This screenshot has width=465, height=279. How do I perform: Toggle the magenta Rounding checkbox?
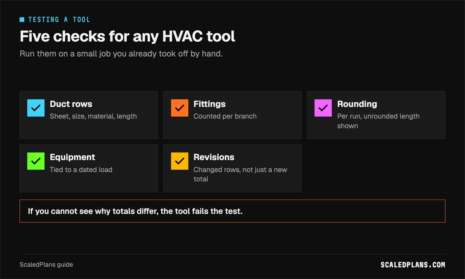coord(323,108)
